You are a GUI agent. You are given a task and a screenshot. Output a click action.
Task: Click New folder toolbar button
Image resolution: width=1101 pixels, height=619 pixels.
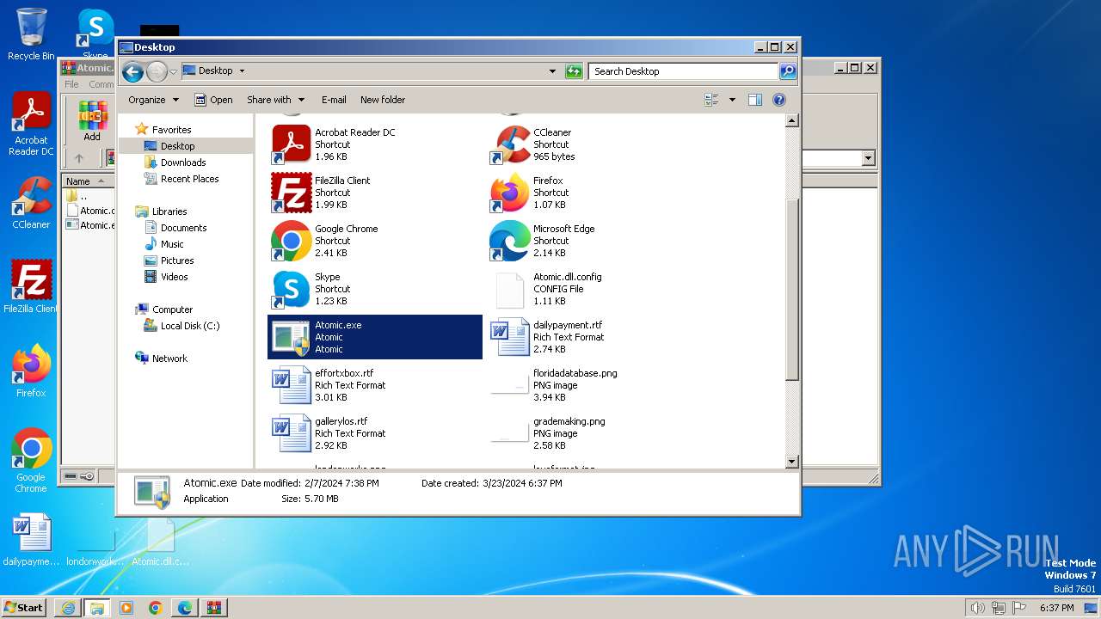[x=383, y=100]
